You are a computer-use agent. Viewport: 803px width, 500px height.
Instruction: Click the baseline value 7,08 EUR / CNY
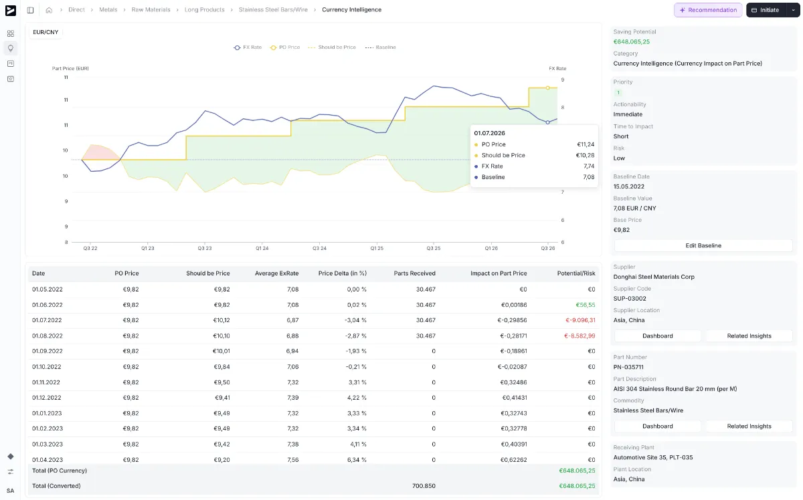click(x=634, y=208)
